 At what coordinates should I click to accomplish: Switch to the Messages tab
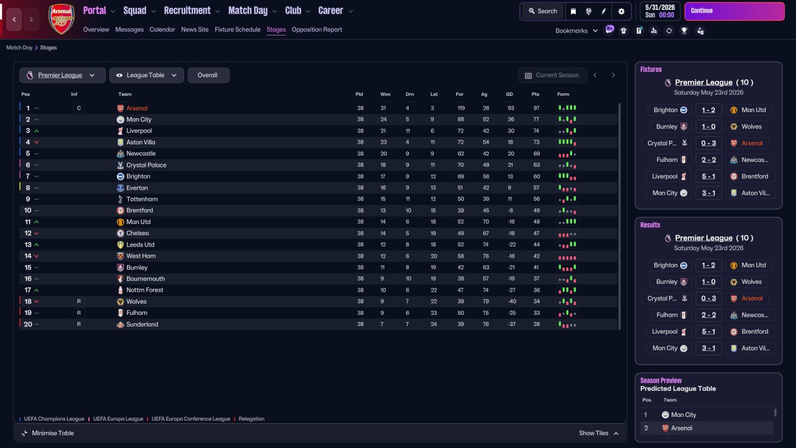pos(129,29)
